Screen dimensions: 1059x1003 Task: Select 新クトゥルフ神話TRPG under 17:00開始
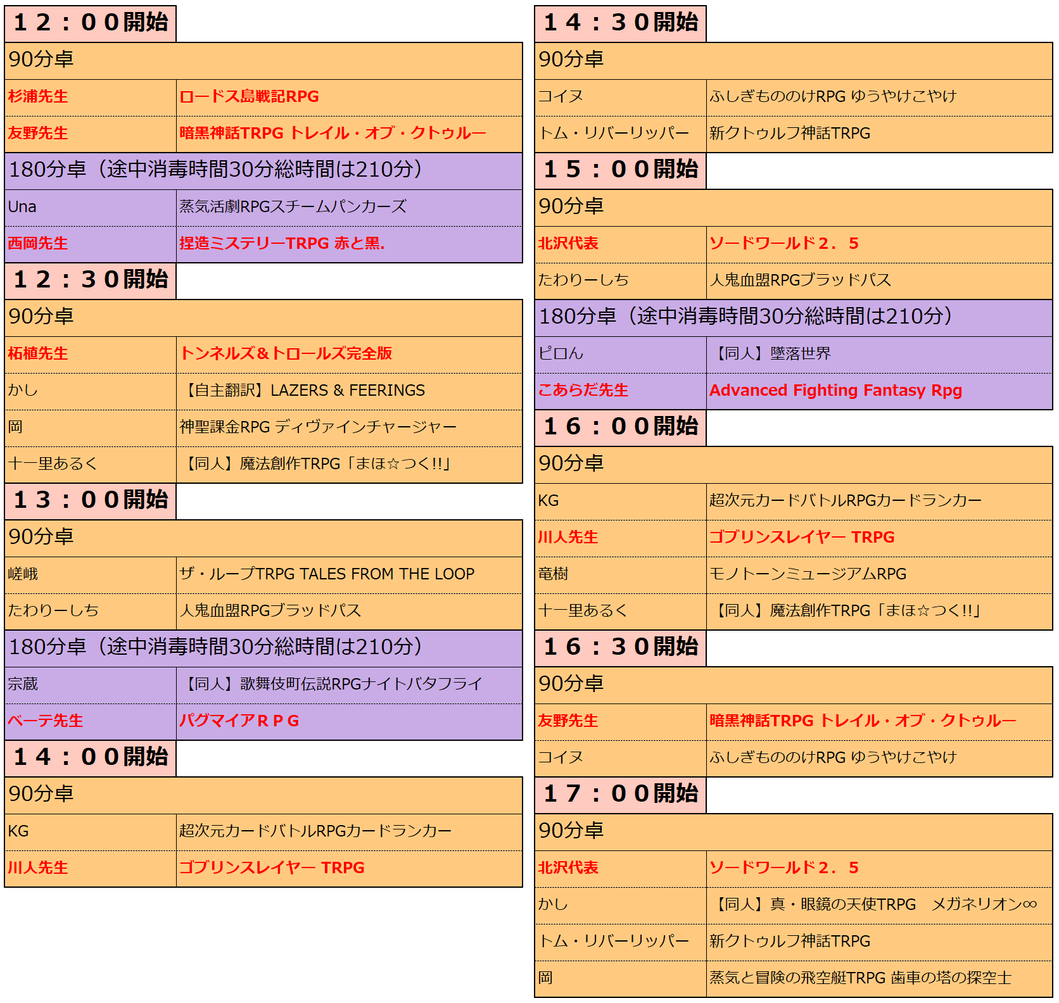tap(790, 941)
